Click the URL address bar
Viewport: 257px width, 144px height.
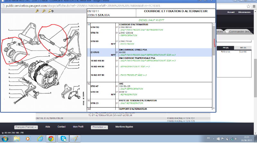108,6
